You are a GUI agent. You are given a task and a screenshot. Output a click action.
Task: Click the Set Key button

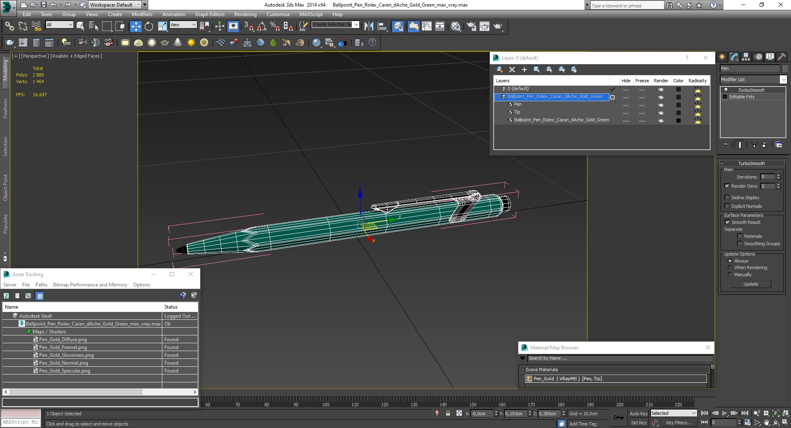click(638, 423)
